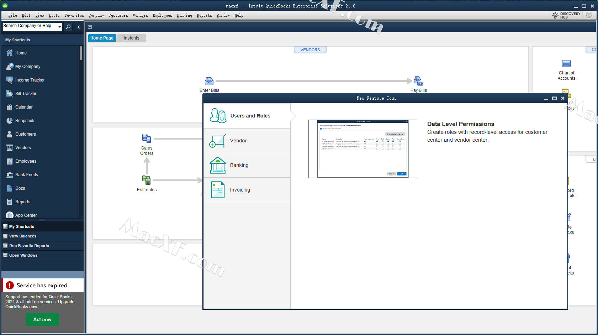Click the magnifier search icon
The image size is (598, 335).
68,27
